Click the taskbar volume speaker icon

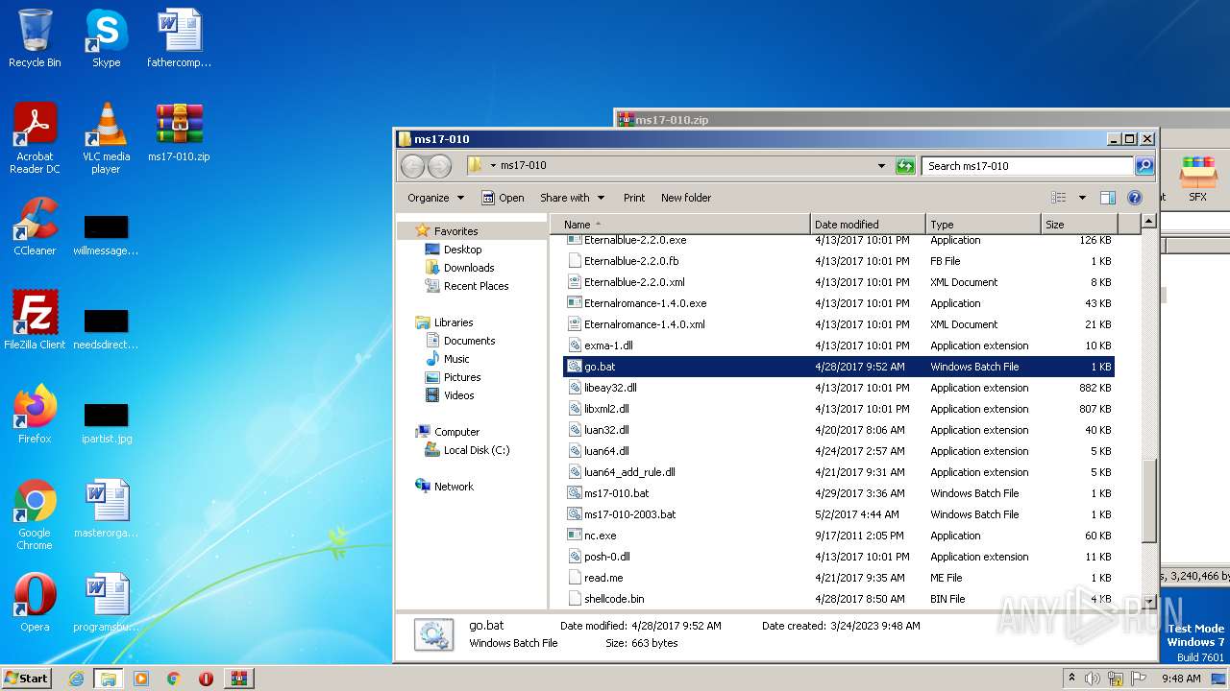coord(1092,679)
